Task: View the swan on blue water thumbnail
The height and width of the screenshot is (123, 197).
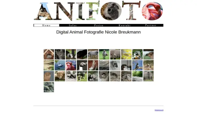Action: point(60,65)
